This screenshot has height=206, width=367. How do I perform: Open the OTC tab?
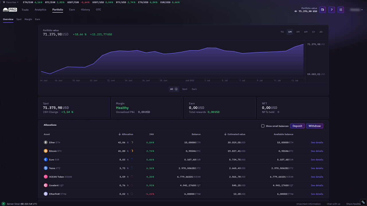(x=99, y=10)
